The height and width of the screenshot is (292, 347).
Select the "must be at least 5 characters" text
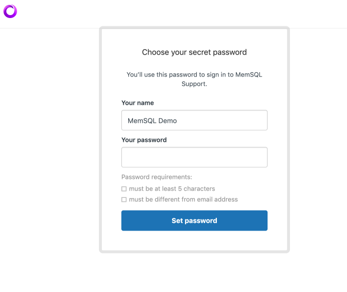click(x=172, y=189)
